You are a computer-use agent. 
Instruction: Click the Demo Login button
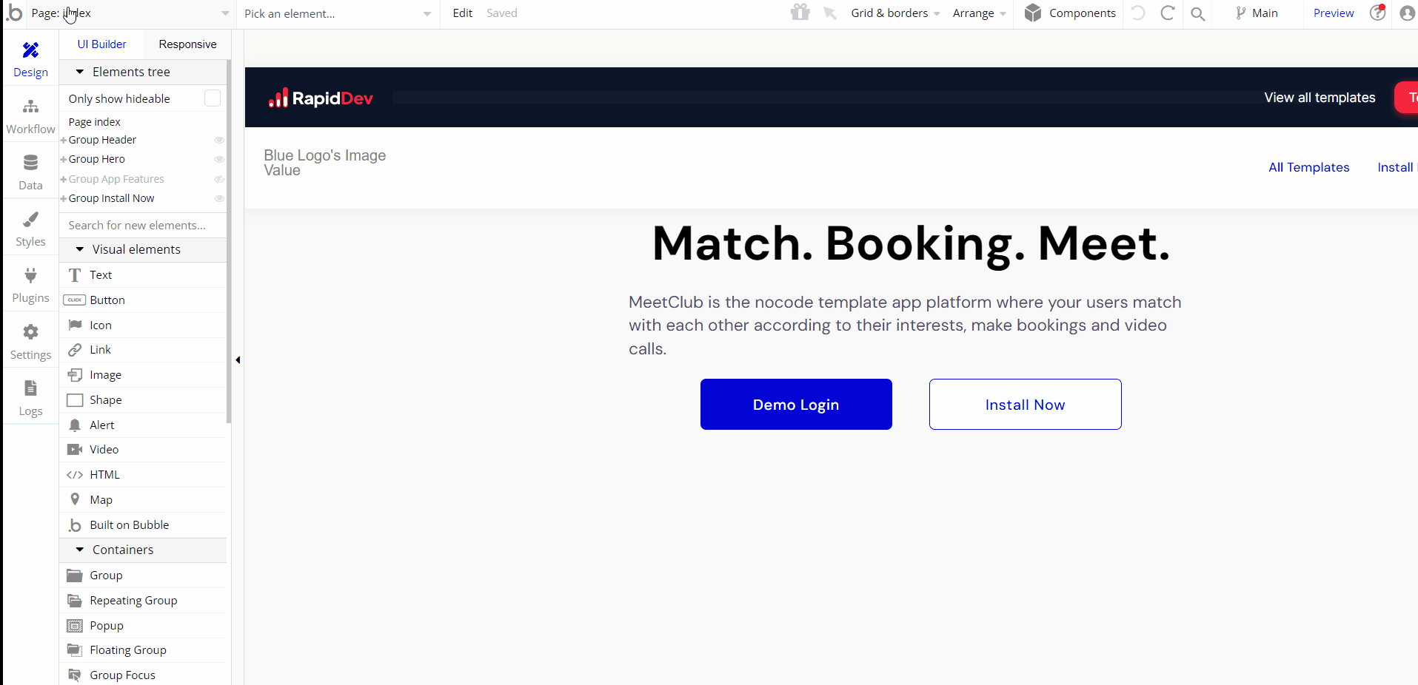pos(796,405)
